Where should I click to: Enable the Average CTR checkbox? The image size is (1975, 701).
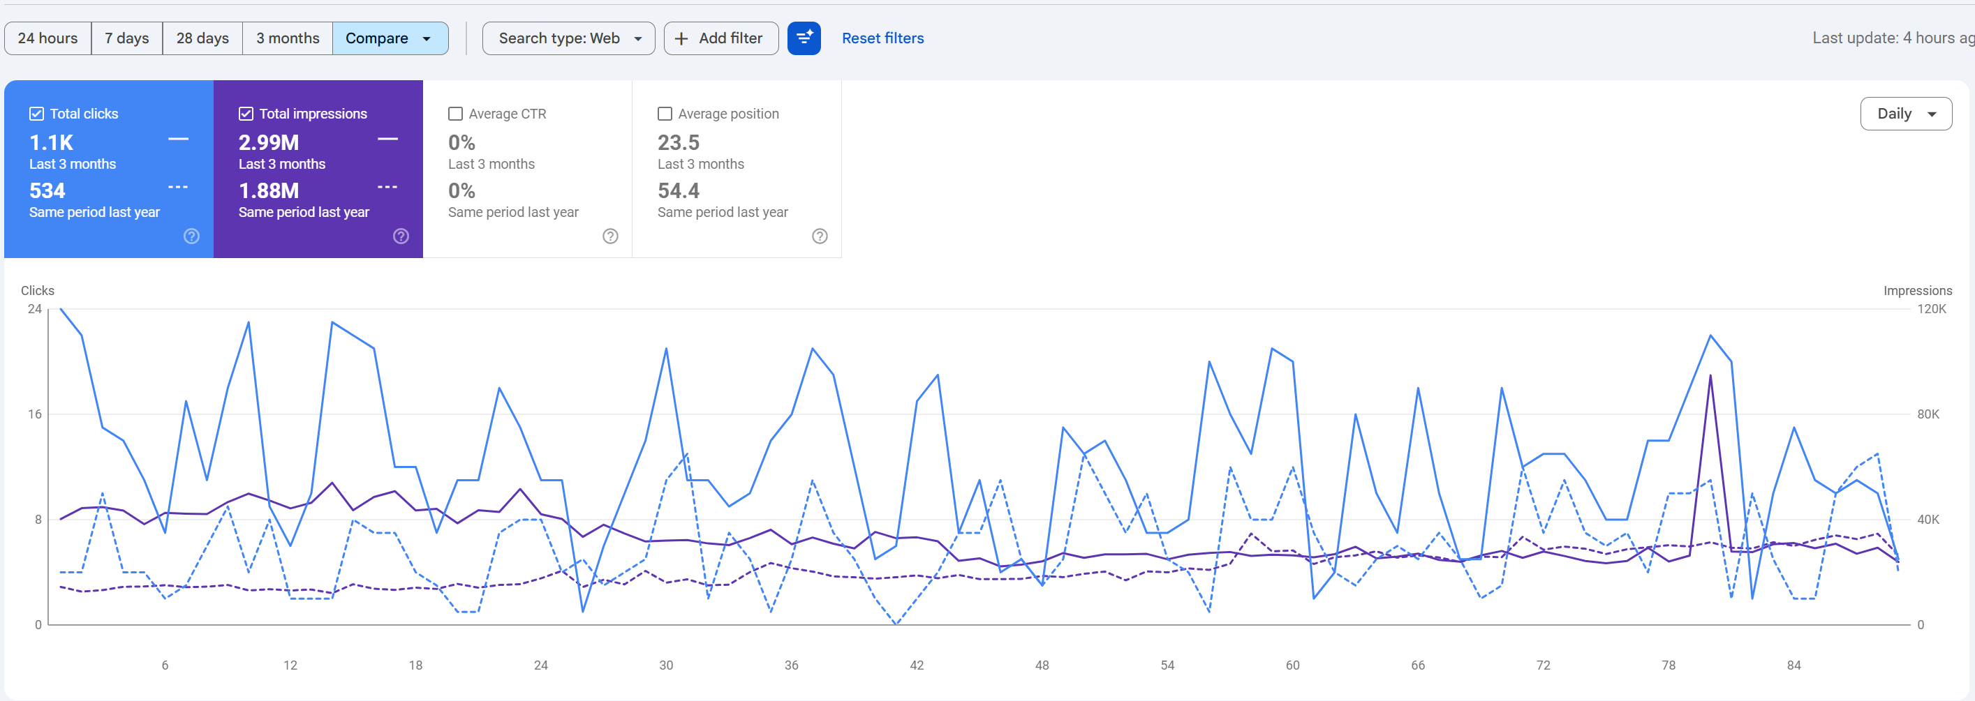coord(455,114)
